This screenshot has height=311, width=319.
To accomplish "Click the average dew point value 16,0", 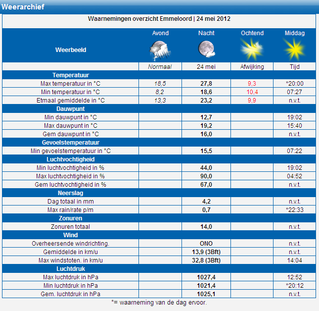I will coord(206,134).
